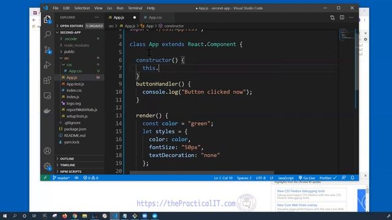Expand the NPM Scripts section
The width and height of the screenshot is (392, 220).
click(80, 172)
